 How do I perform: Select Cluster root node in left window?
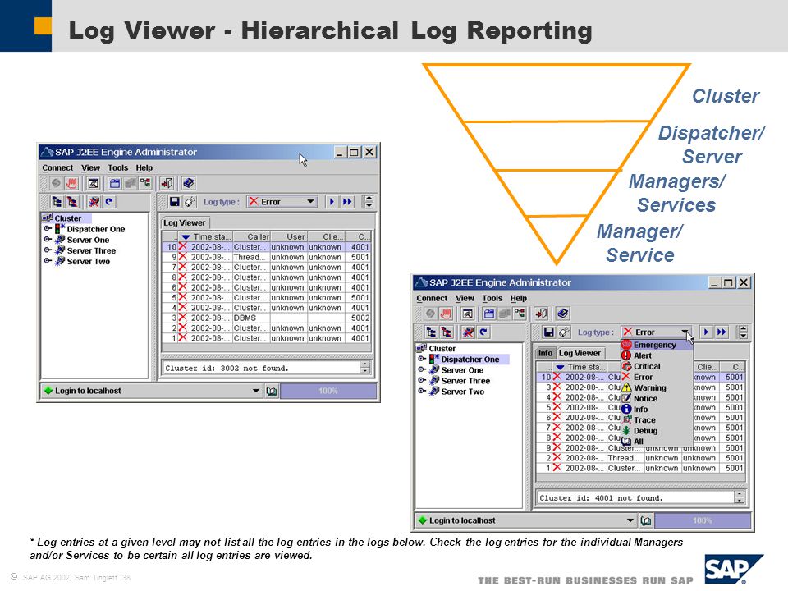[x=67, y=218]
